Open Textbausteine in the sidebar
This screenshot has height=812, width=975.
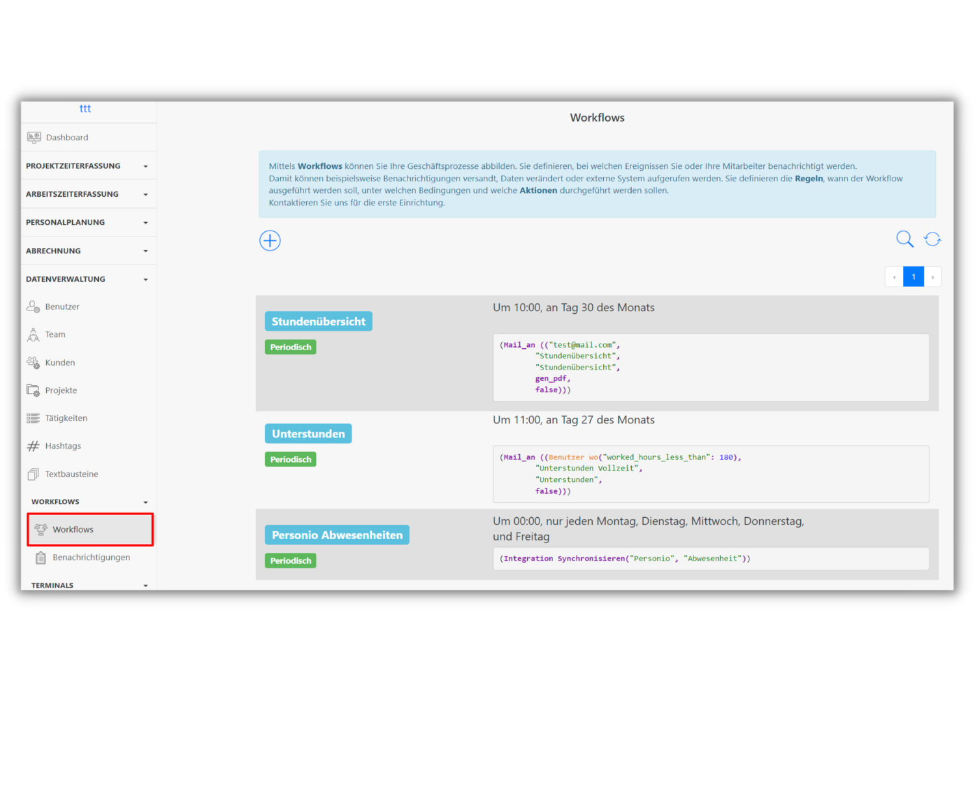click(71, 474)
